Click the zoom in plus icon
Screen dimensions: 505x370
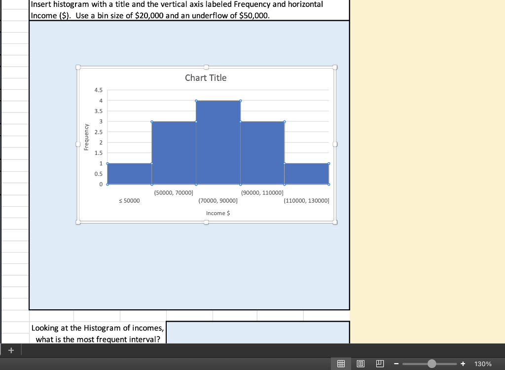(463, 364)
